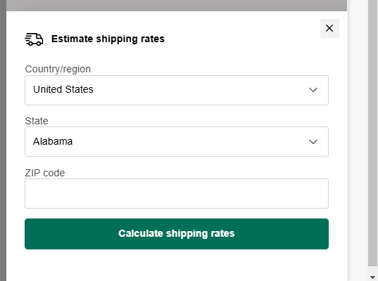Click the State field label

click(x=37, y=121)
